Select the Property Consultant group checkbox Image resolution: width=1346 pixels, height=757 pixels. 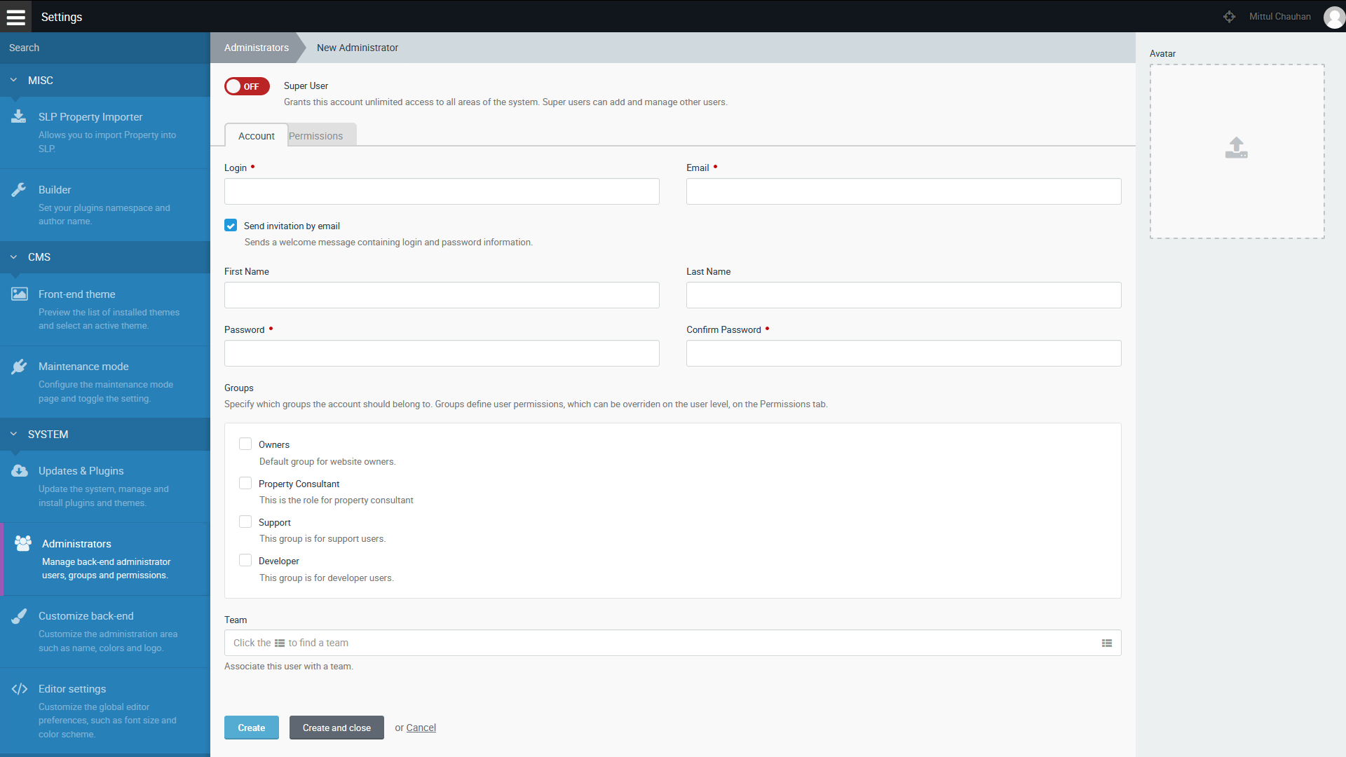[245, 482]
